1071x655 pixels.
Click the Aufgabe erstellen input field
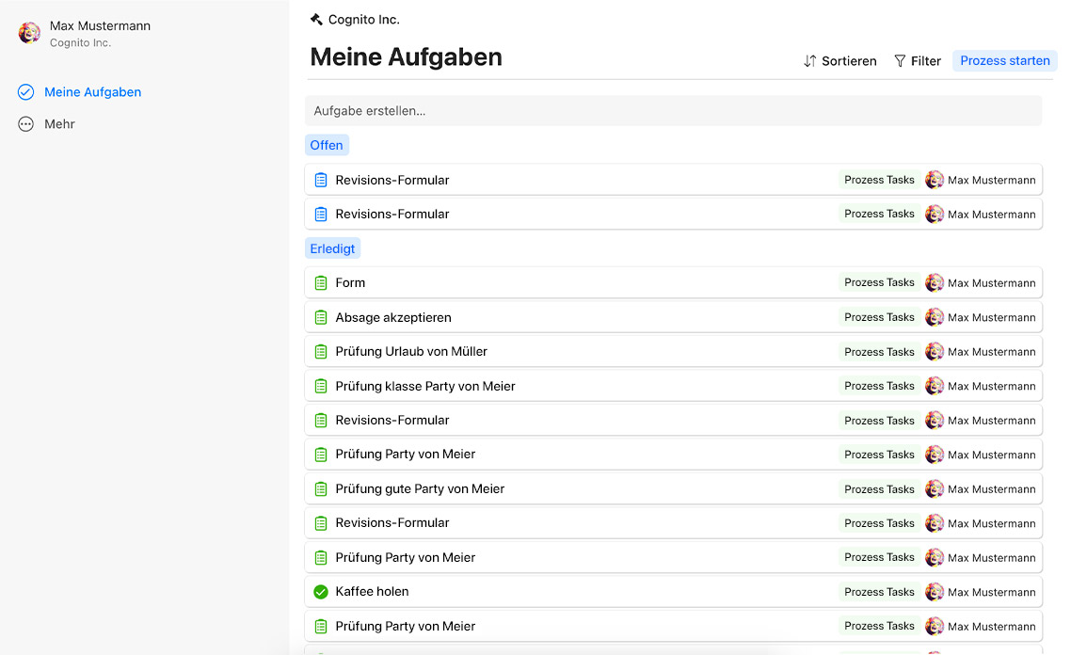(x=673, y=111)
